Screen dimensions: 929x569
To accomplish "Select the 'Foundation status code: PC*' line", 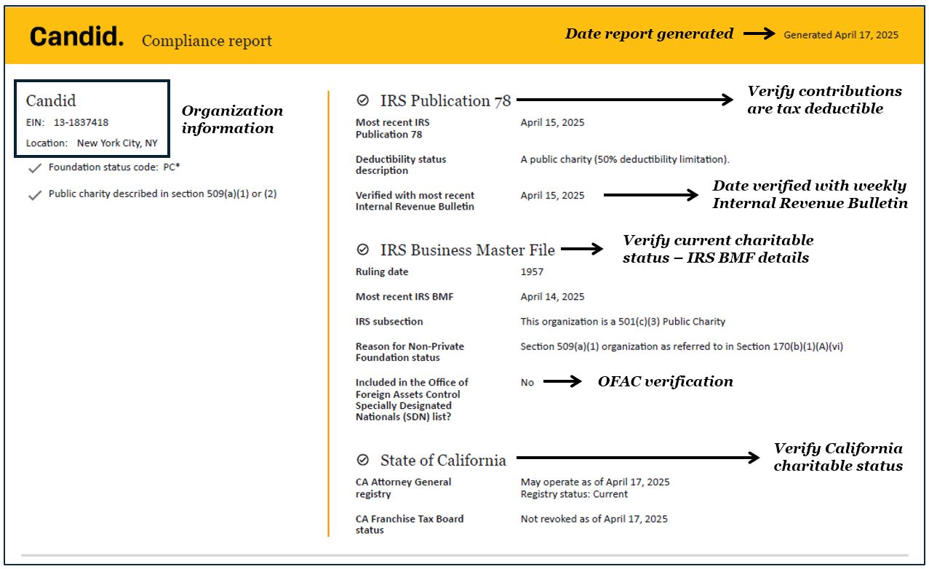I will 114,167.
